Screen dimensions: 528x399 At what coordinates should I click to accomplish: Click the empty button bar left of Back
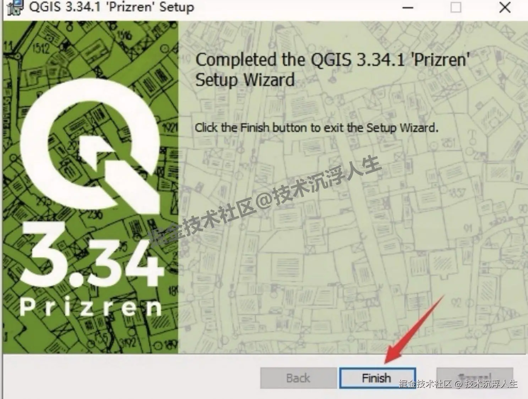[131, 377]
